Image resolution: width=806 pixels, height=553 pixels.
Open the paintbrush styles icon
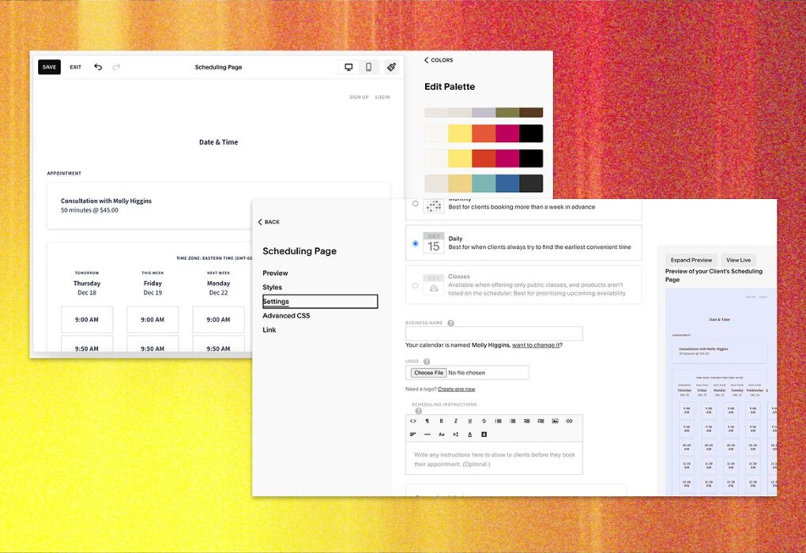point(391,67)
